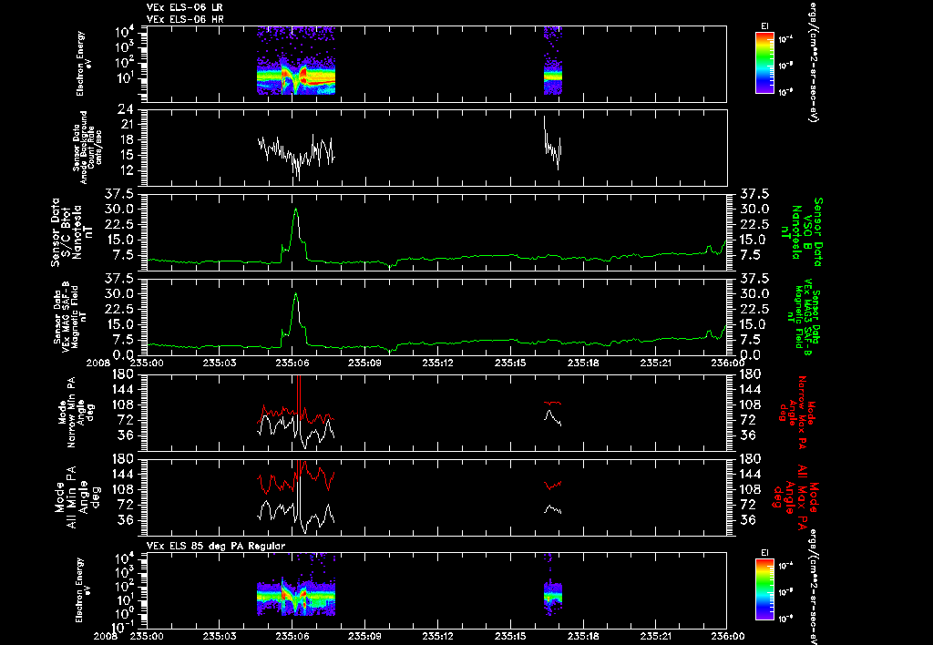This screenshot has height=645, width=933.
Task: Click the '235:15' label on the bottom time axis
Action: coord(510,636)
